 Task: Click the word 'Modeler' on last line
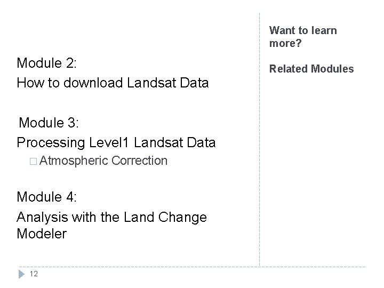pyautogui.click(x=42, y=234)
